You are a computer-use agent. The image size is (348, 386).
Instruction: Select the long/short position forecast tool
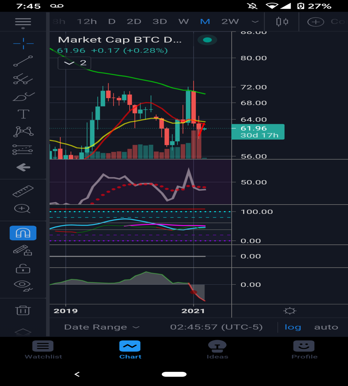pyautogui.click(x=23, y=150)
